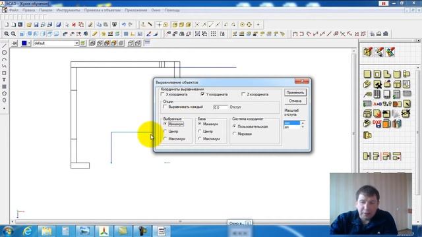Open File Explorer from the taskbar
The width and height of the screenshot is (422, 237).
tap(46, 231)
